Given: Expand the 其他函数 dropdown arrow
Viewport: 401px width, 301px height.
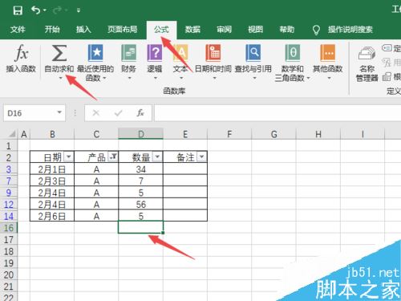Looking at the screenshot, I should (329, 78).
